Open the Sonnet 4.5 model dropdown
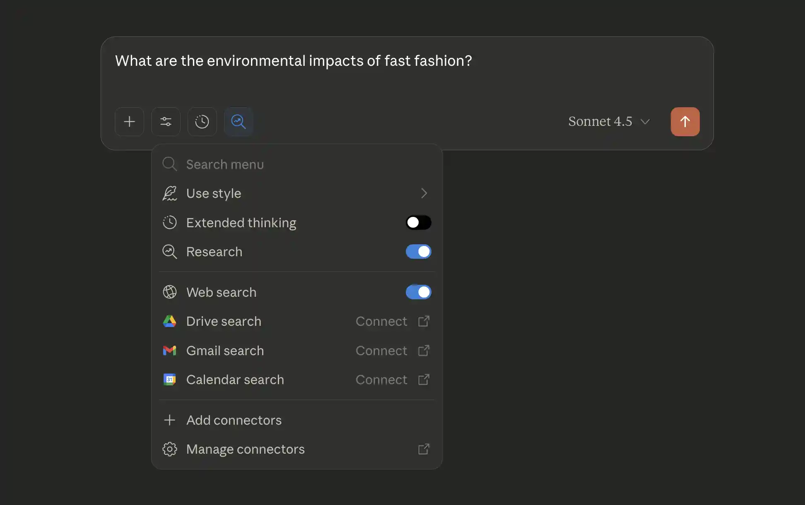This screenshot has height=505, width=805. click(x=609, y=122)
